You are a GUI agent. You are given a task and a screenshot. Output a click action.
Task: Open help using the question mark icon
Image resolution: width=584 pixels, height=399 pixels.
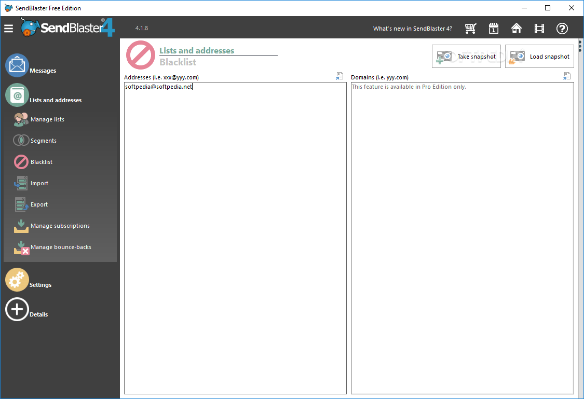(562, 29)
